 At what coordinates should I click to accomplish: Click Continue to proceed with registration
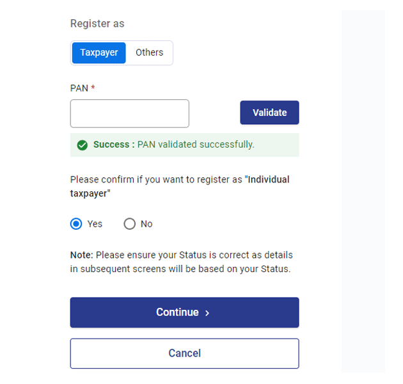pyautogui.click(x=184, y=312)
